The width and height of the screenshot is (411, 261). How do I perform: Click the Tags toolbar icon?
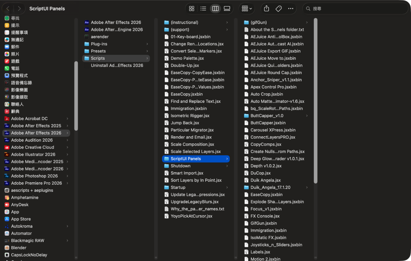[279, 9]
